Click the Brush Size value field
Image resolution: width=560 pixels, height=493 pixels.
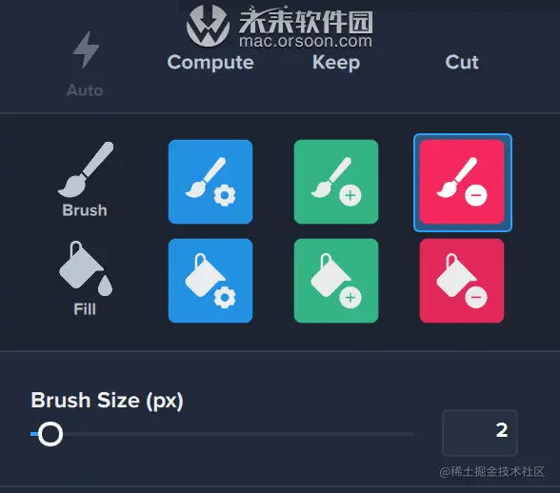point(480,433)
